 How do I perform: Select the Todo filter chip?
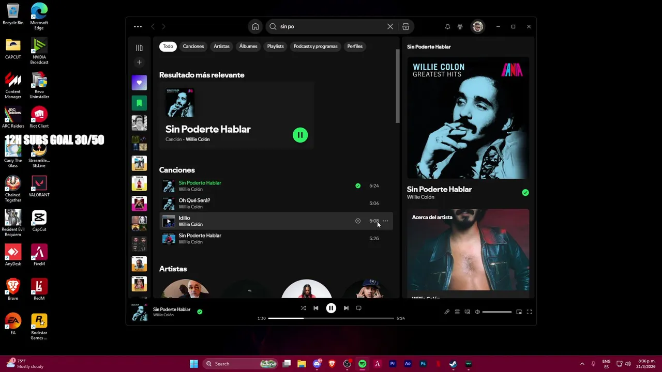tap(168, 47)
